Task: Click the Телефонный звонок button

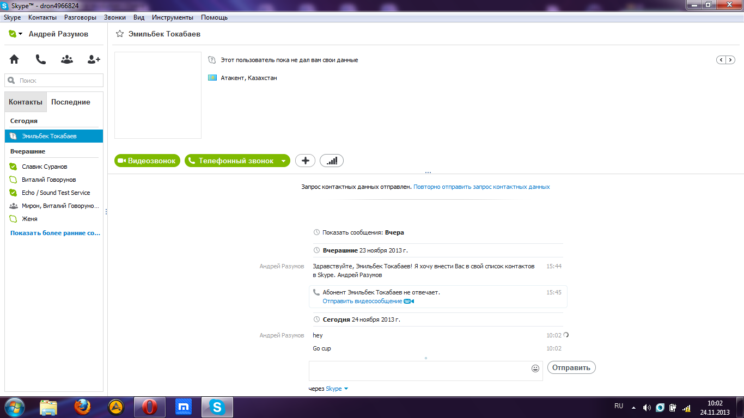Action: [232, 161]
